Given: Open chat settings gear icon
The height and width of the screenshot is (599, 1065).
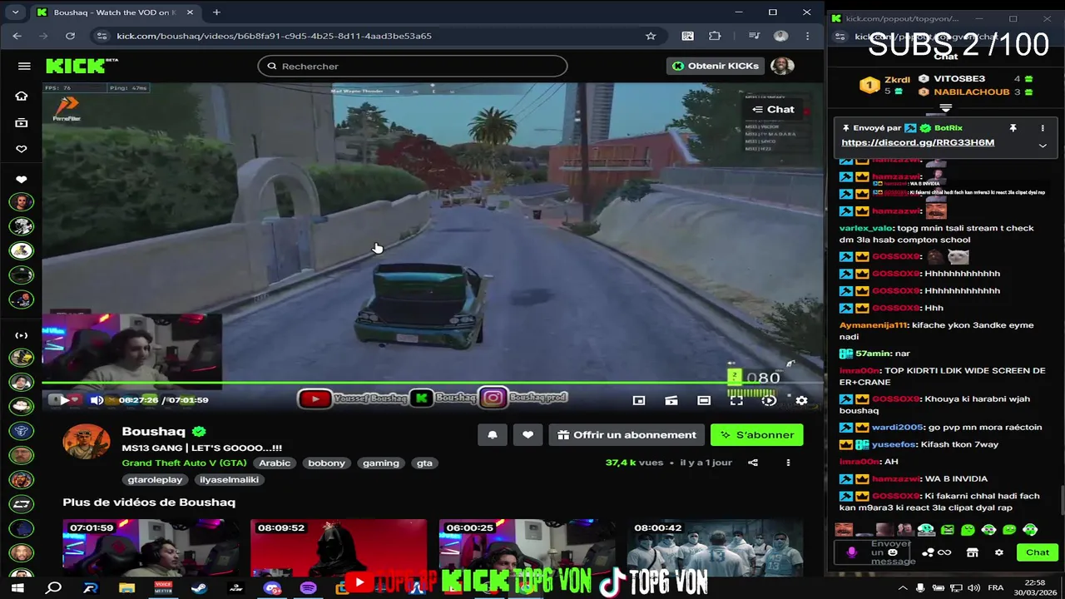Looking at the screenshot, I should (x=999, y=552).
